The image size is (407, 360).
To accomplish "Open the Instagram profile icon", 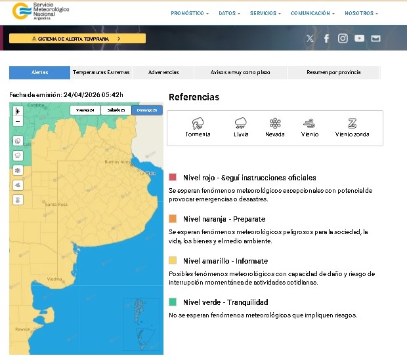I will point(343,39).
